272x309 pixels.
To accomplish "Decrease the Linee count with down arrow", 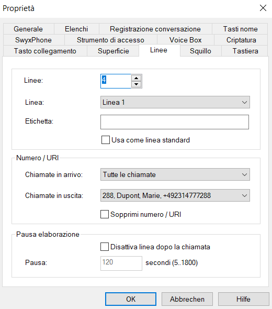I will (136, 84).
